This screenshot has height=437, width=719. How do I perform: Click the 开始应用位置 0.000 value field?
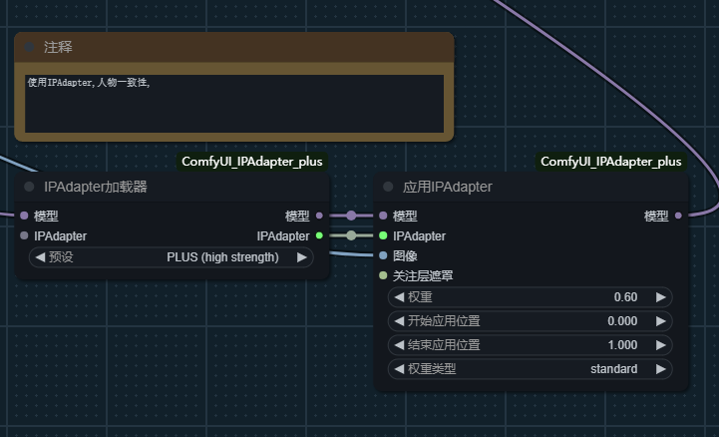(x=531, y=321)
